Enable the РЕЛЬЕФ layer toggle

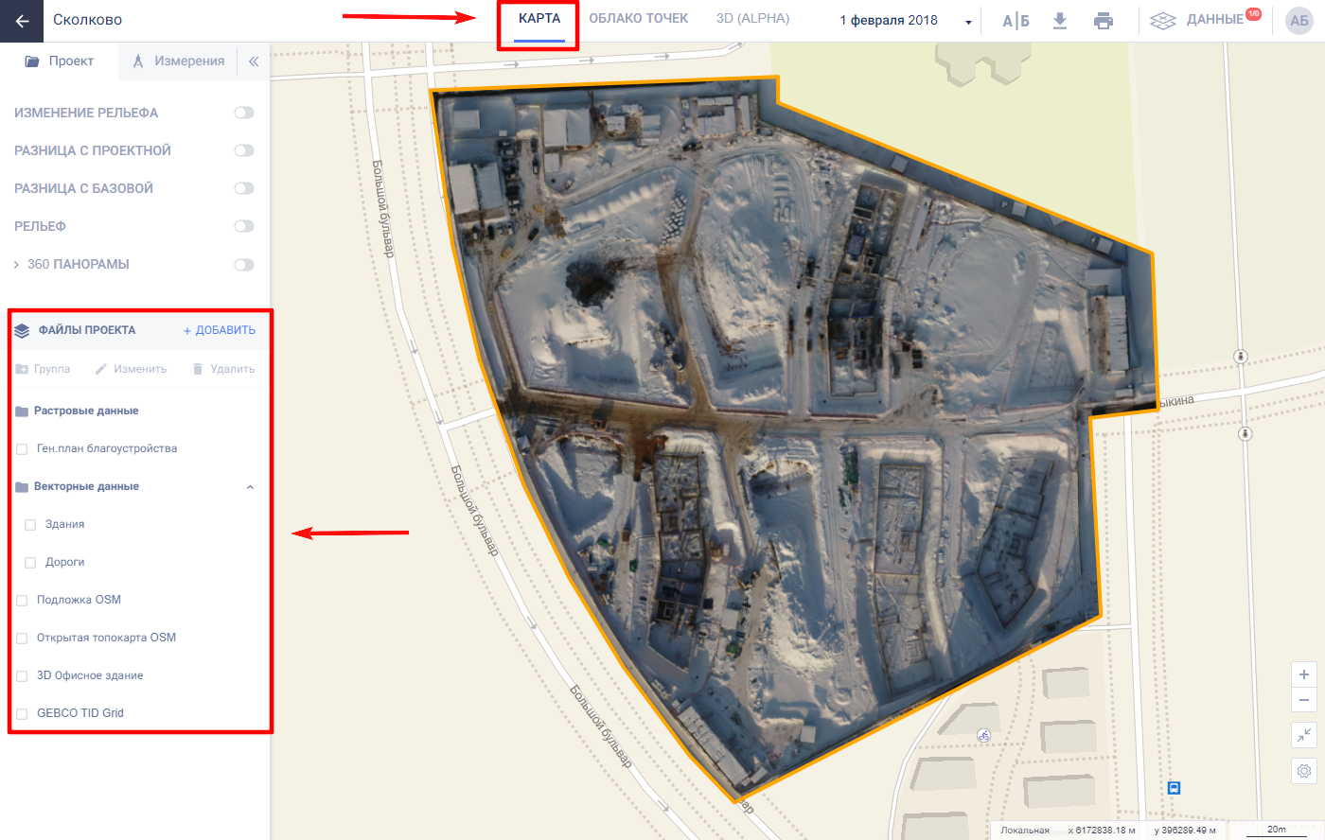(x=244, y=226)
